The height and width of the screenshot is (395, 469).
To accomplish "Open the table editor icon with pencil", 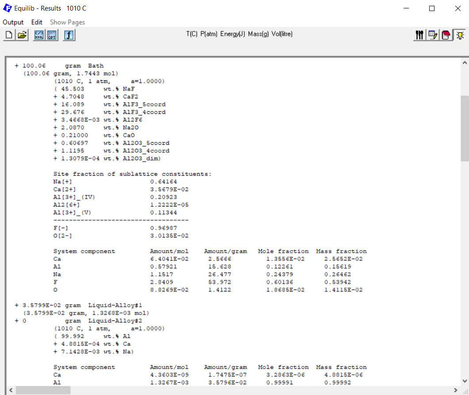I will tap(432, 34).
